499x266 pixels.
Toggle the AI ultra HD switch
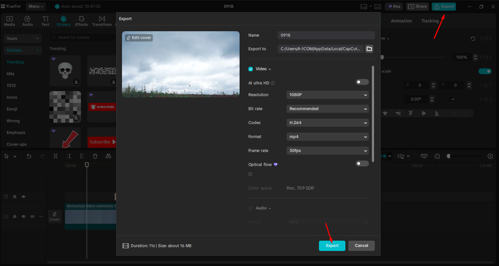362,82
